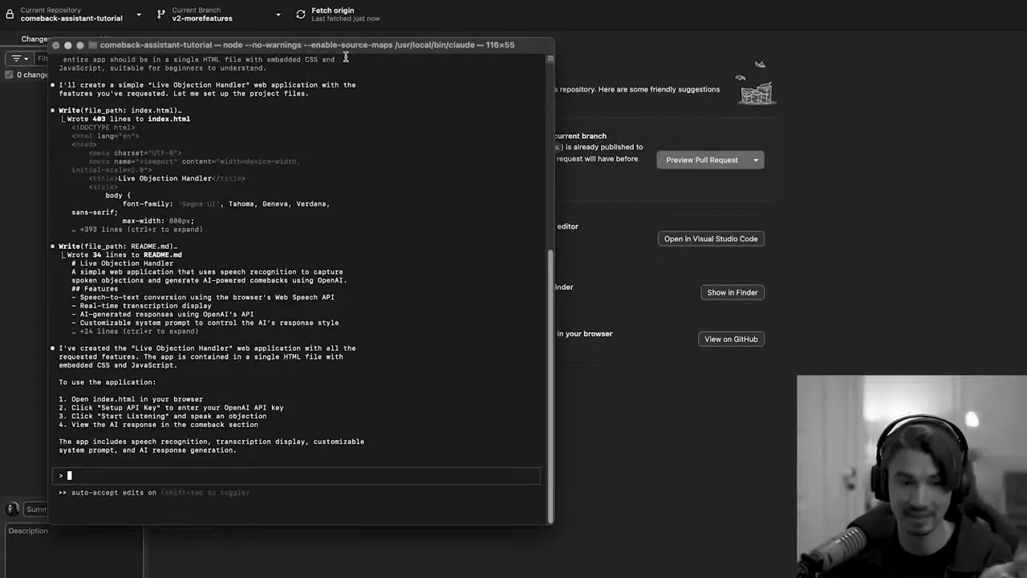Image resolution: width=1027 pixels, height=578 pixels.
Task: Click Open in Visual Studio Code
Action: tap(711, 238)
